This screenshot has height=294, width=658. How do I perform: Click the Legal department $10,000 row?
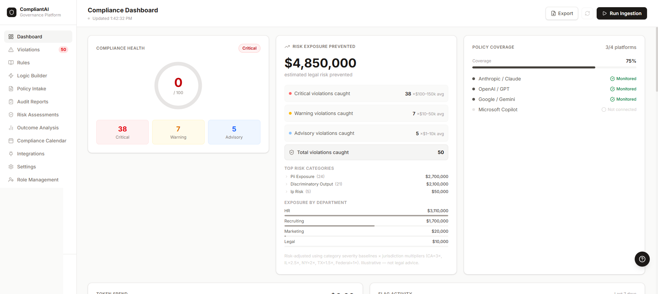click(x=366, y=243)
